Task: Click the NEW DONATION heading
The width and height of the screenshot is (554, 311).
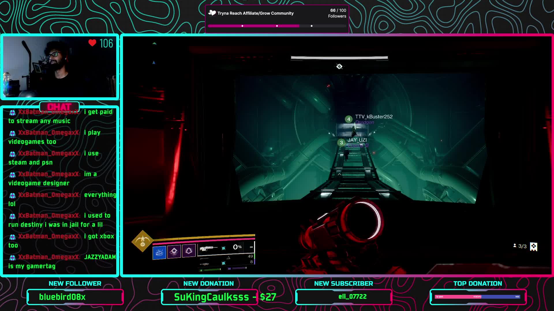Action: point(209,284)
